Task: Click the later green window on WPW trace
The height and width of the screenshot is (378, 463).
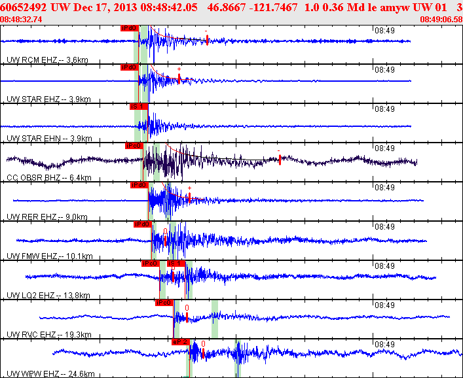Action: tap(238, 358)
